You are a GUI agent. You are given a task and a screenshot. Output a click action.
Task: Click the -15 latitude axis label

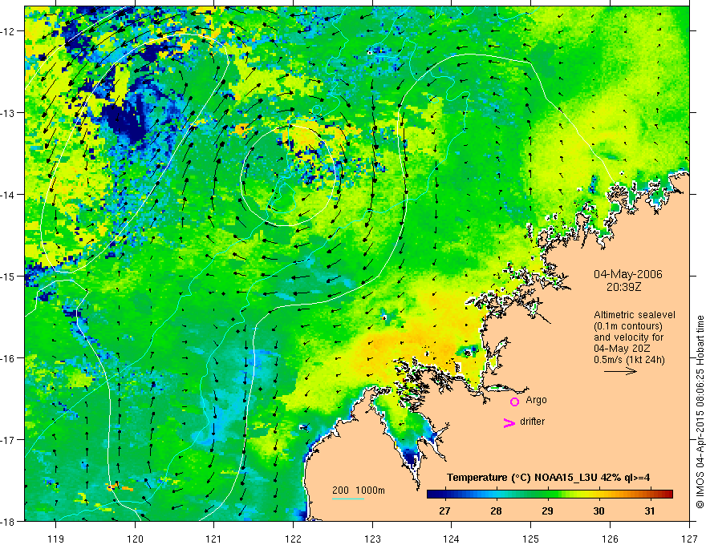tap(8, 276)
